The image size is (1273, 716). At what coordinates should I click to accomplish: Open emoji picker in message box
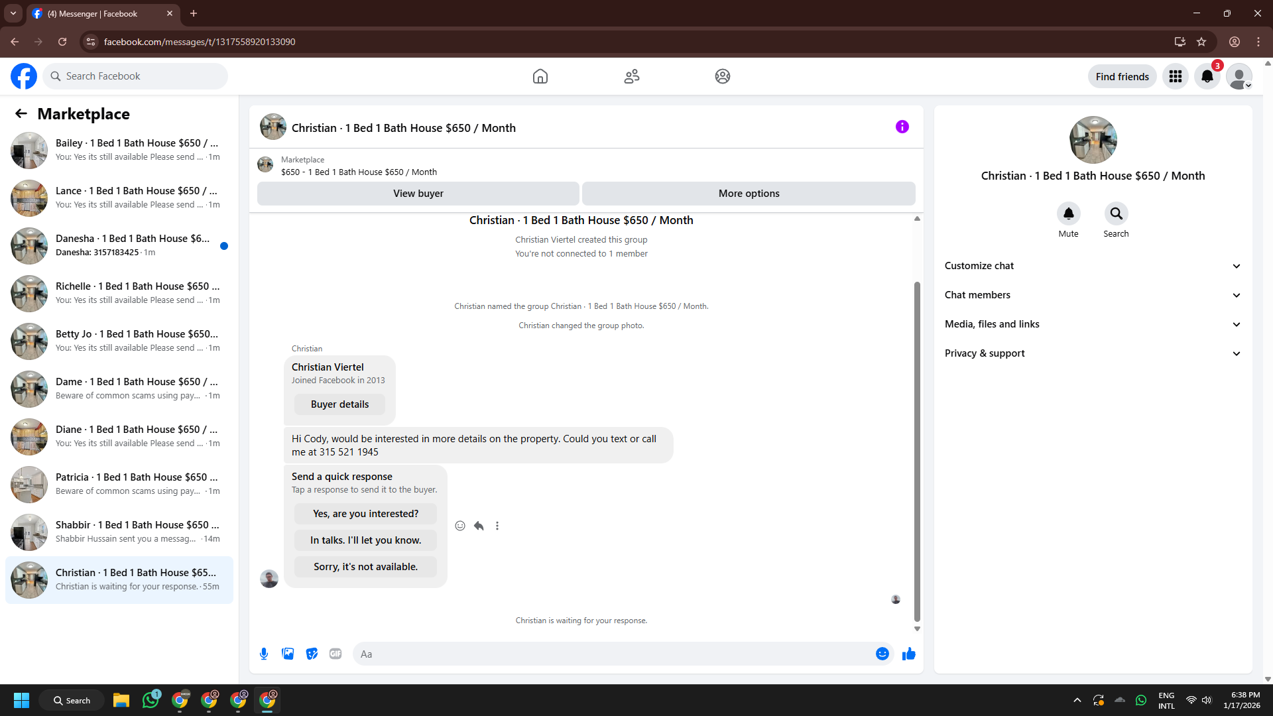coord(882,654)
